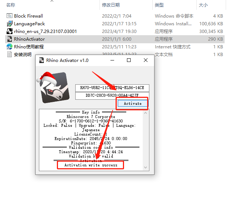The width and height of the screenshot is (251, 221).
Task: Click the date 2022/1/17 13:15
Action: point(119,24)
